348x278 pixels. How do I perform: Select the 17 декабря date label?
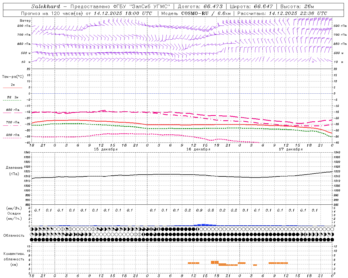click(x=291, y=149)
